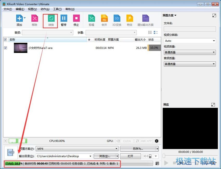Open the Audio (音频) dropdown
Viewport: 221px width, 169px height.
click(x=48, y=32)
